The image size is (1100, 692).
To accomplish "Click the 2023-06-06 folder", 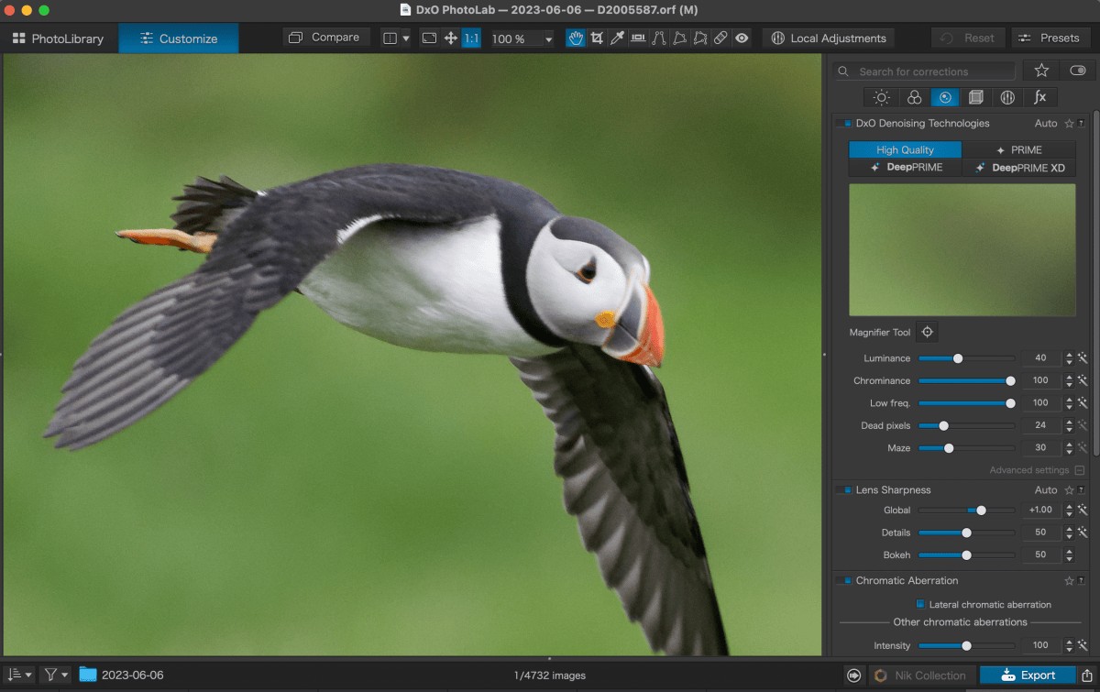I will 122,675.
